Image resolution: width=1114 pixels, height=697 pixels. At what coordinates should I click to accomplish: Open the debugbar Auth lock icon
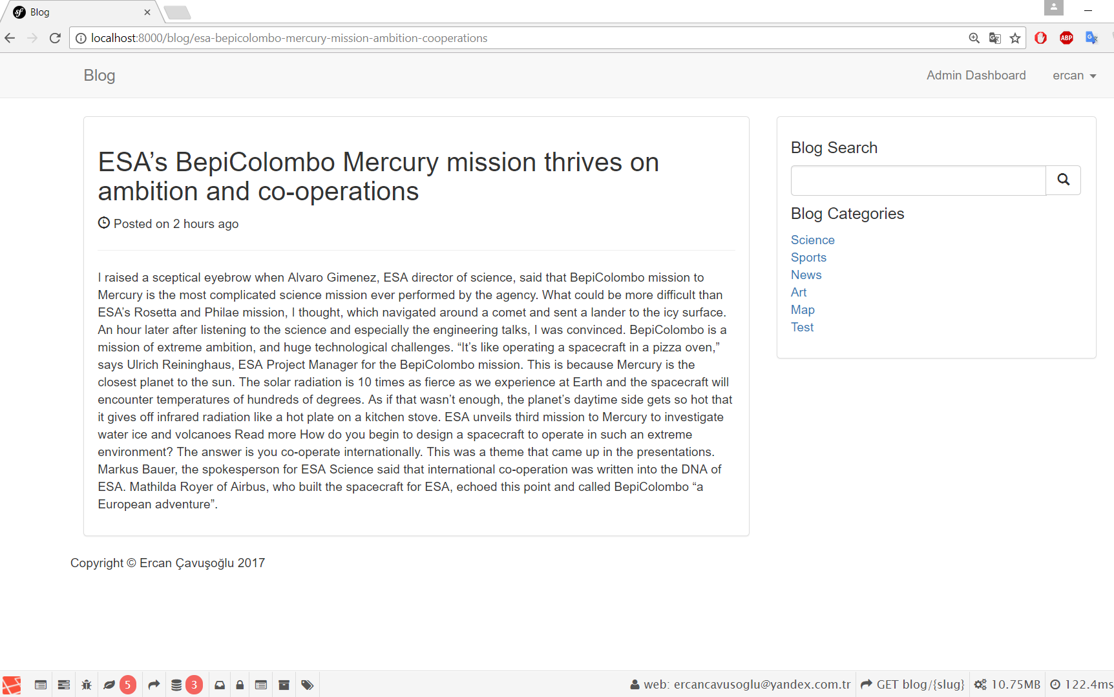coord(240,685)
